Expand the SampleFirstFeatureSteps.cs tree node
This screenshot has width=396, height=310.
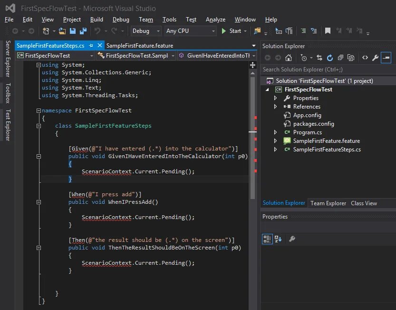click(x=275, y=150)
